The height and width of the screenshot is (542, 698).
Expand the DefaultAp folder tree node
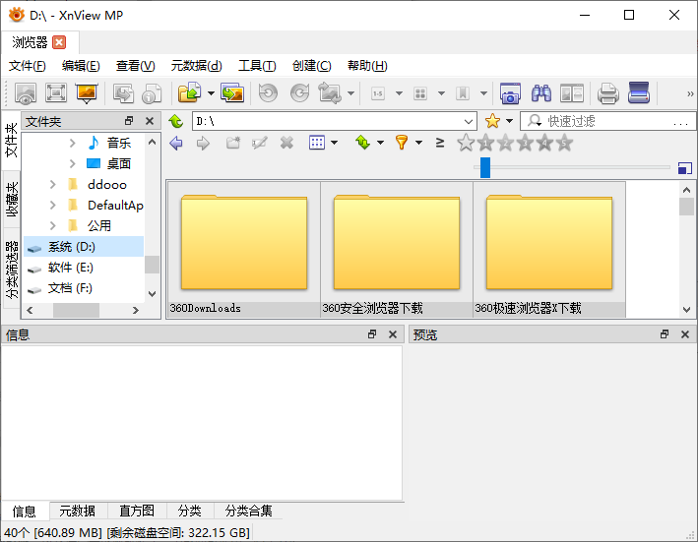[53, 205]
